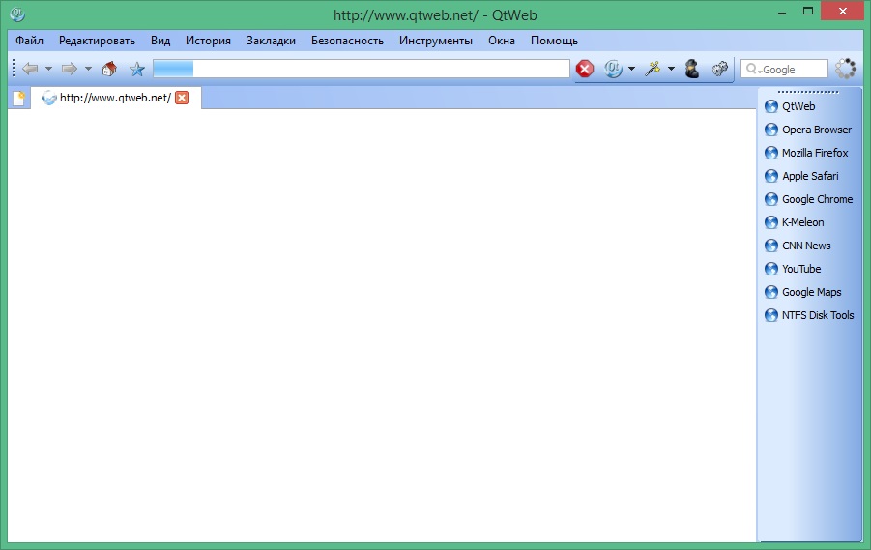Open the K-Meleon bookmark
This screenshot has width=871, height=550.
tap(795, 222)
